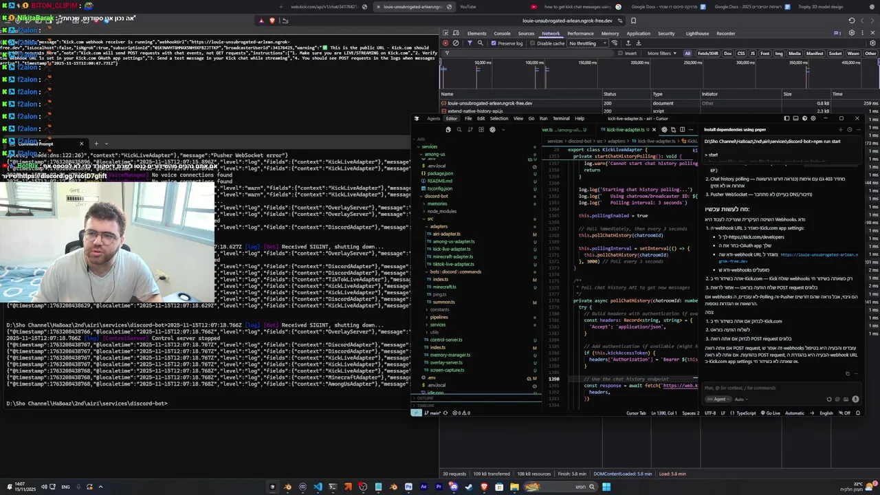Filter network requests by Socket
Image resolution: width=880 pixels, height=495 pixels.
(835, 53)
